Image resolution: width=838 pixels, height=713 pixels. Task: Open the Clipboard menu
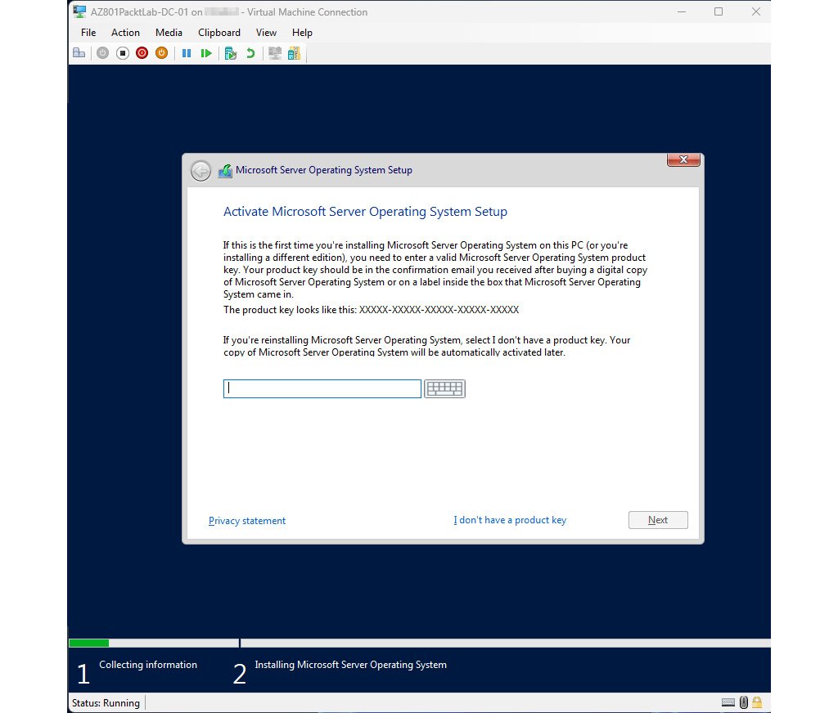[219, 33]
